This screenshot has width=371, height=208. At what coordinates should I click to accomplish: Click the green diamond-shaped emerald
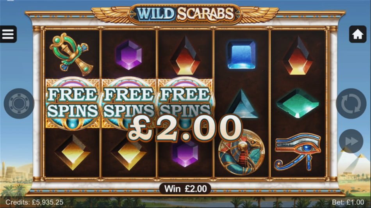(298, 103)
